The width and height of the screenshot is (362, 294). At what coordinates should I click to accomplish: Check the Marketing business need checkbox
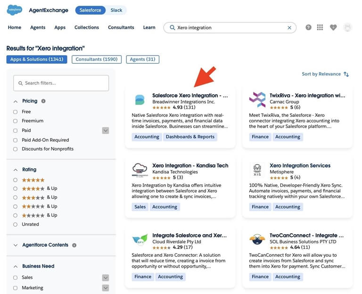click(15, 288)
